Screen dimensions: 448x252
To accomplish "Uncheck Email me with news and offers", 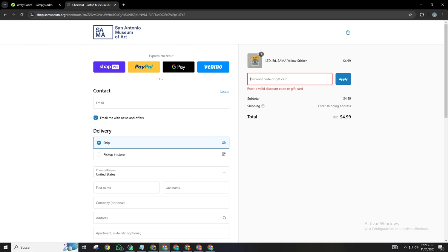I will tap(96, 118).
